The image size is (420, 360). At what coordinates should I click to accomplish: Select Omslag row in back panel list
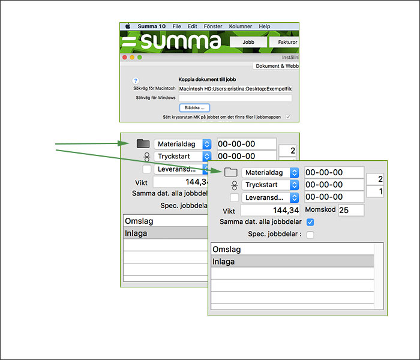tap(166, 221)
